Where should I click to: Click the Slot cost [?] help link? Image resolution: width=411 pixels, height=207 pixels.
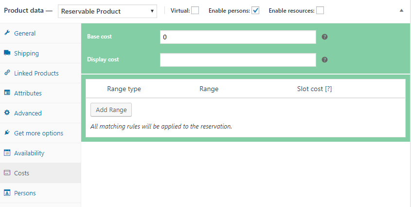[x=328, y=89]
